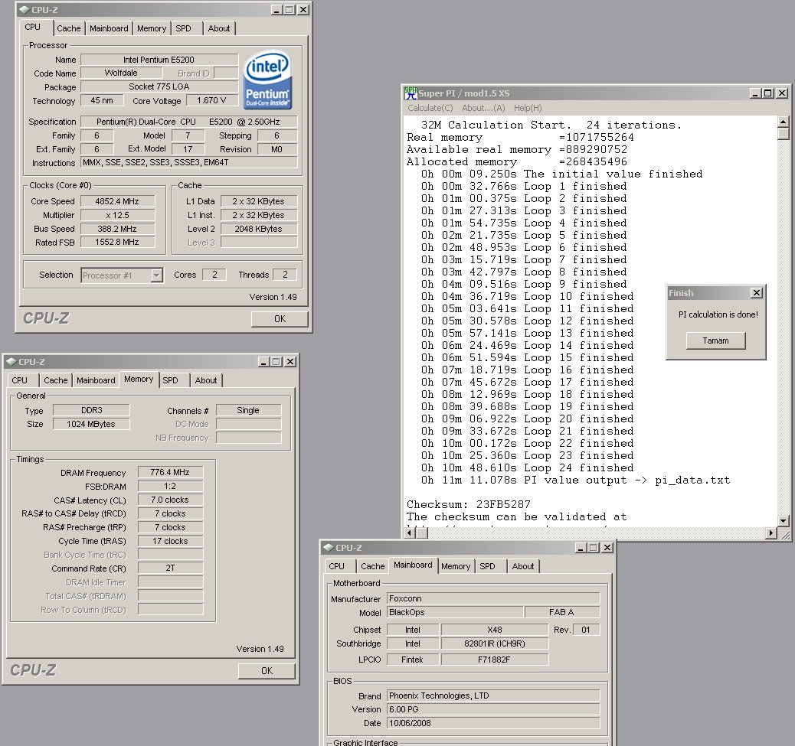
Task: Click the Cycle Time value 17 clocks
Action: (170, 541)
